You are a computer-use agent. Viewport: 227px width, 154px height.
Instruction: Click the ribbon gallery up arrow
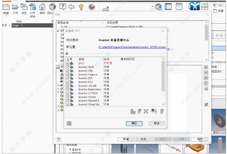coord(152,6)
